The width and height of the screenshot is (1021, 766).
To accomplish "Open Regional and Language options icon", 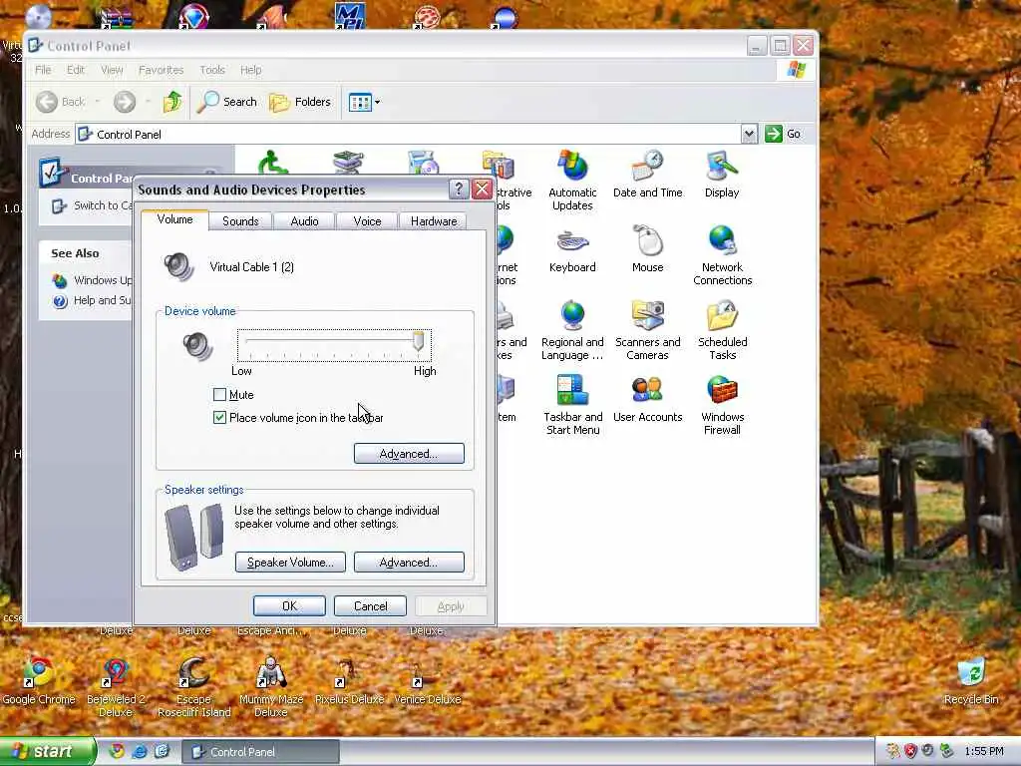I will coord(572,329).
